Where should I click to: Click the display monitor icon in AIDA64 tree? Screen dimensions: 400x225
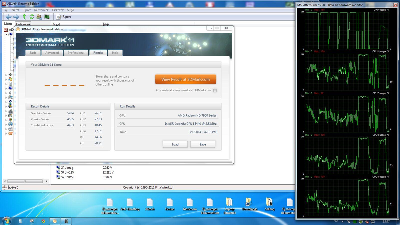[10, 88]
